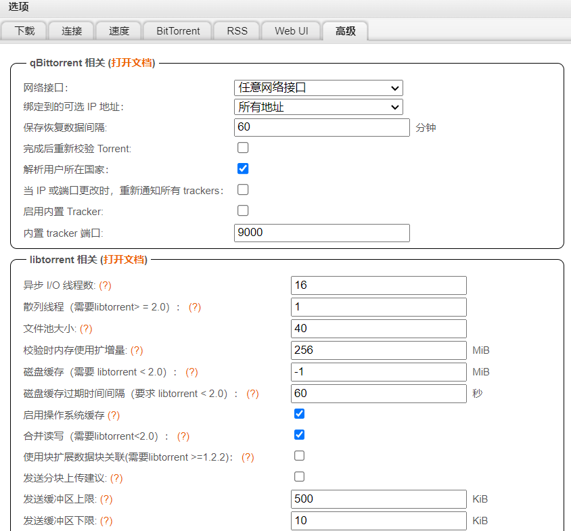Toggle 启用内置 Tracker checkbox
This screenshot has width=571, height=531.
243,210
